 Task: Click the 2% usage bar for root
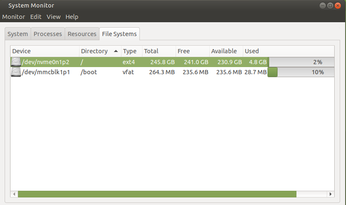[301, 62]
